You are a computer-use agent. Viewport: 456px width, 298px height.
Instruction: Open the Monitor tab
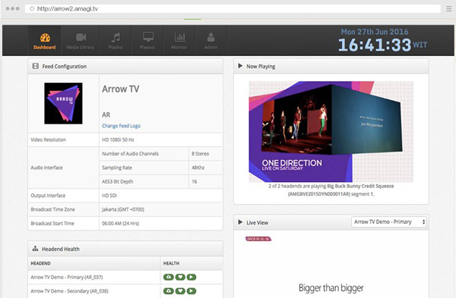point(179,41)
